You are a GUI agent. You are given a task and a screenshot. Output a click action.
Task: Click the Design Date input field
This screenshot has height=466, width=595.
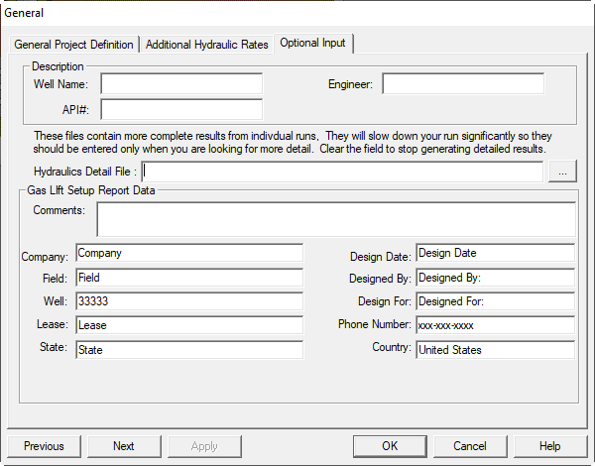point(495,253)
